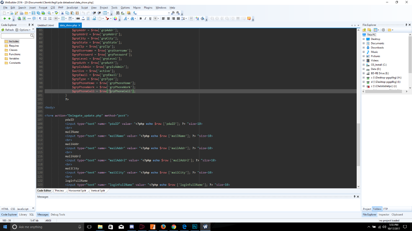Expand the Documents folder tree node

tap(363, 43)
